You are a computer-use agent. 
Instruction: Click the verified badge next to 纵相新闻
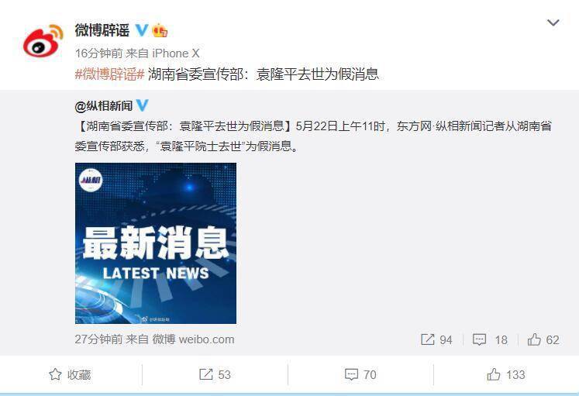(142, 105)
